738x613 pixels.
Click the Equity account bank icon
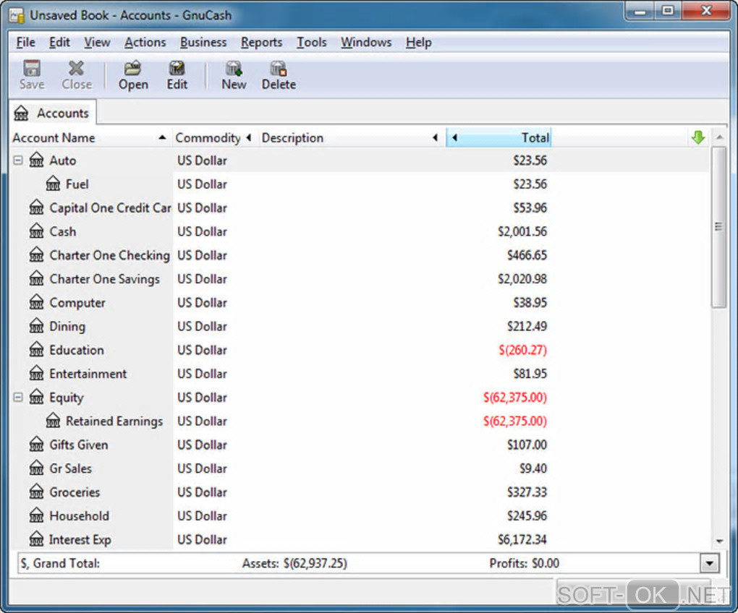coord(37,398)
